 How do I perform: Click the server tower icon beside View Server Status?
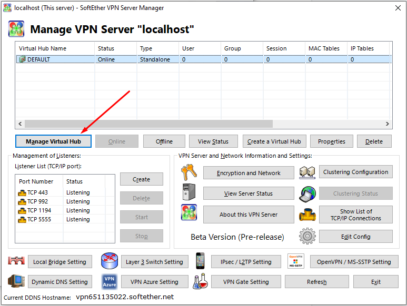point(188,192)
